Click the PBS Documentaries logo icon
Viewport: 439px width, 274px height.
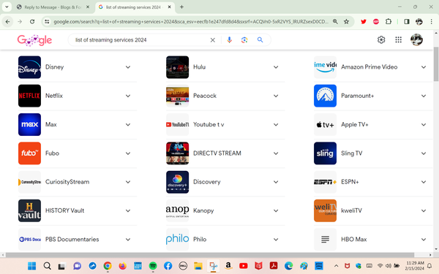coord(29,240)
